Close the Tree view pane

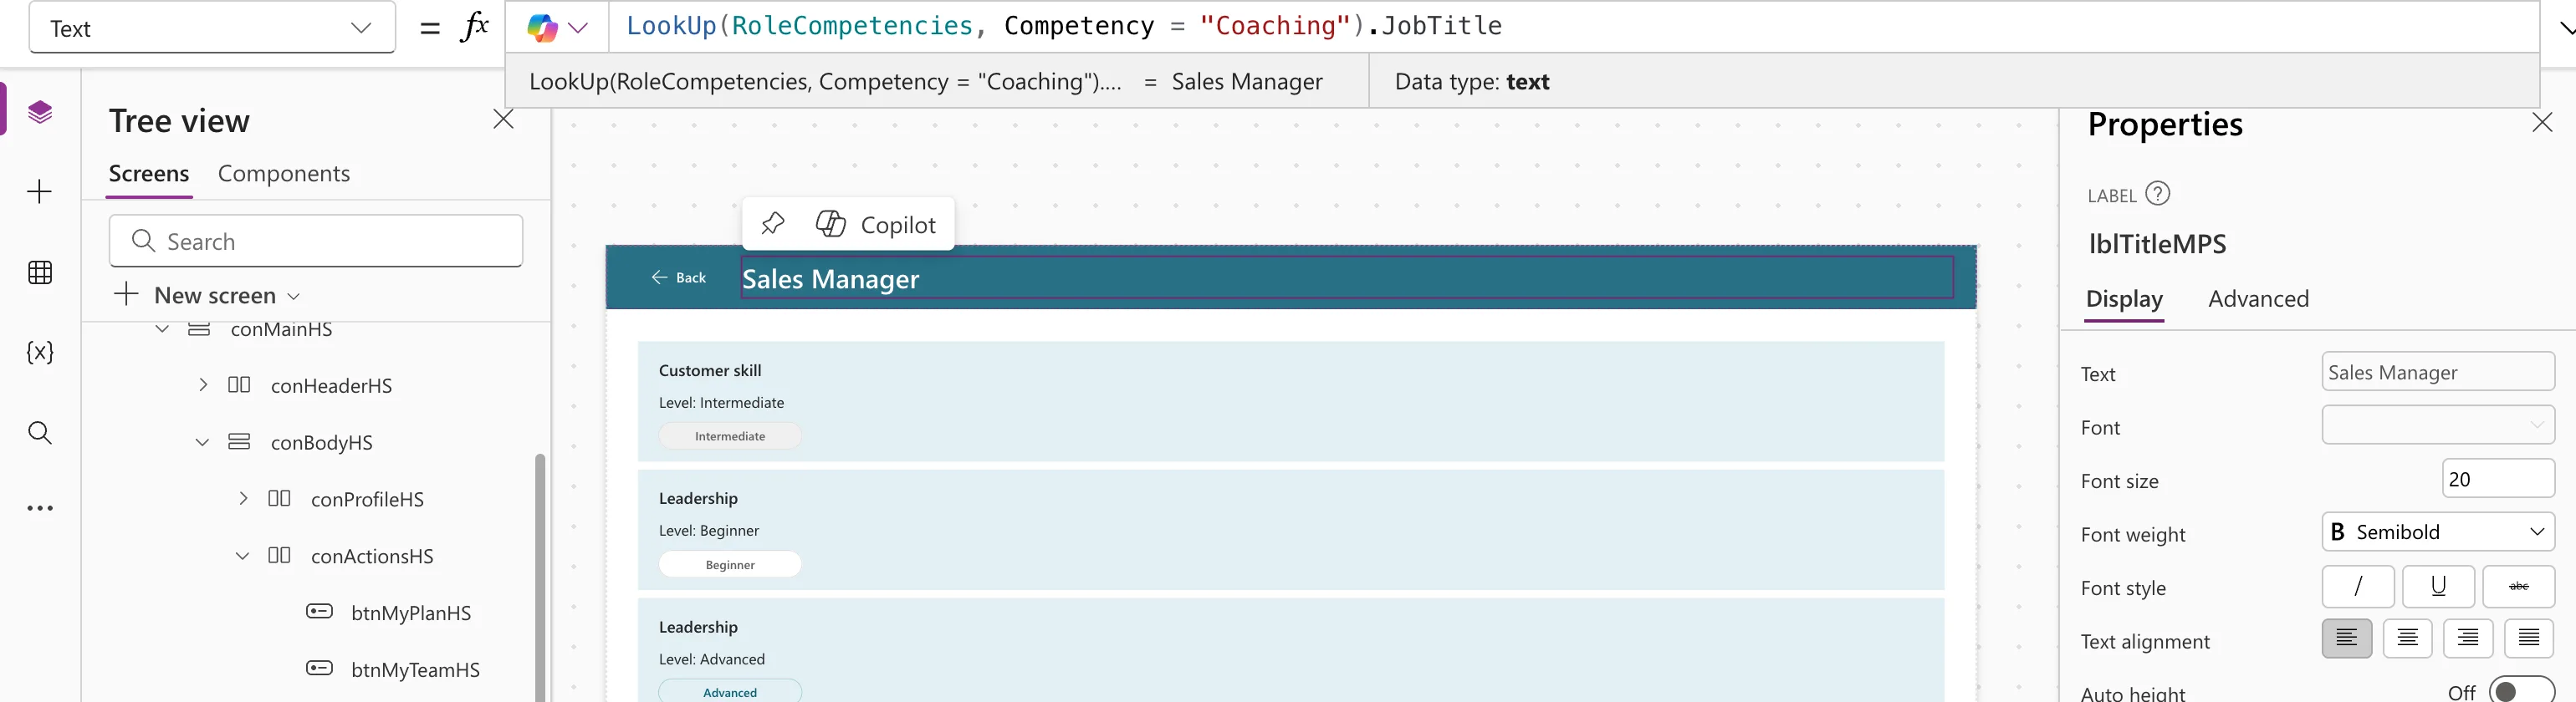click(503, 120)
